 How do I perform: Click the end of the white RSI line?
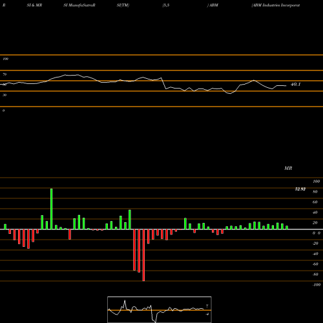point(286,86)
